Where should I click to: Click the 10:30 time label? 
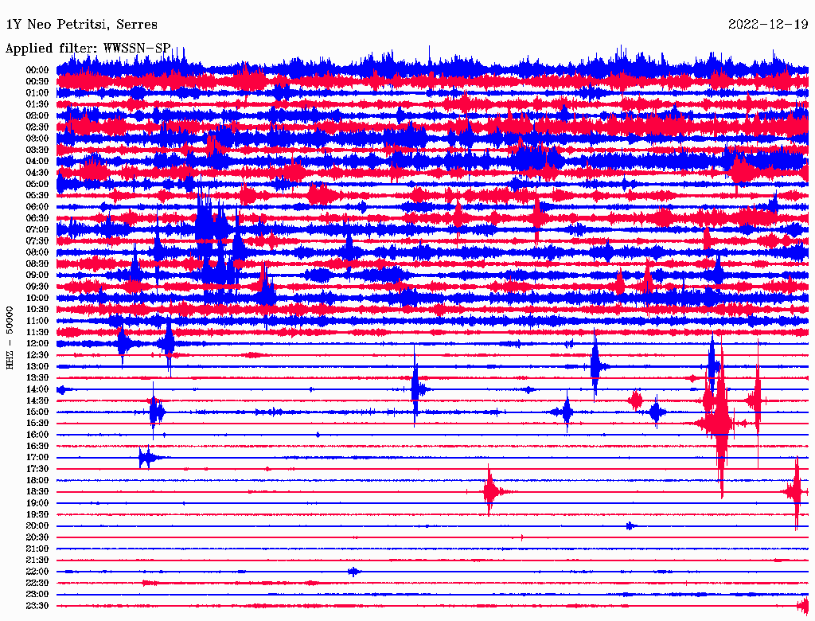click(x=37, y=310)
